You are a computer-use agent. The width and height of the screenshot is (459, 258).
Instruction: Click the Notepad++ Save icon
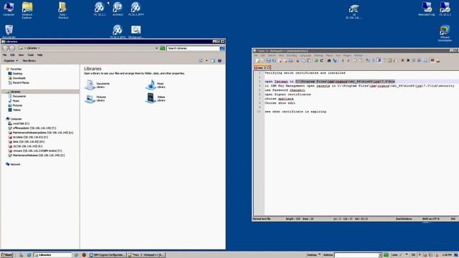click(x=268, y=60)
